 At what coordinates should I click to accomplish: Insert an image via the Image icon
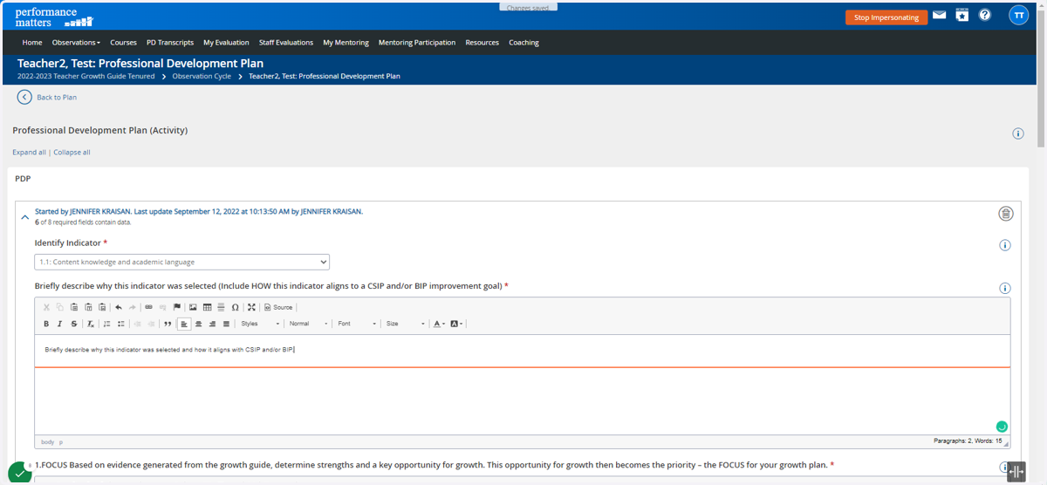[x=193, y=307]
